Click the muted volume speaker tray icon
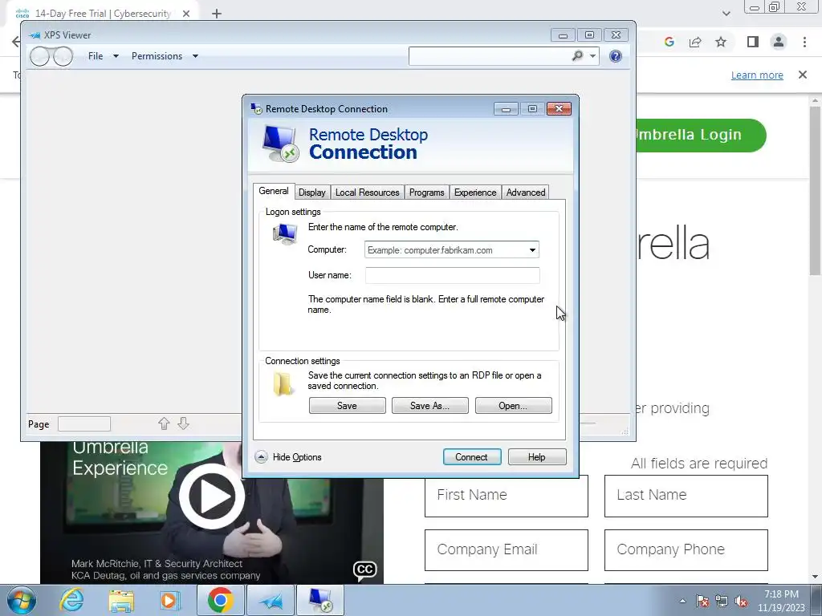822x616 pixels. point(741,601)
